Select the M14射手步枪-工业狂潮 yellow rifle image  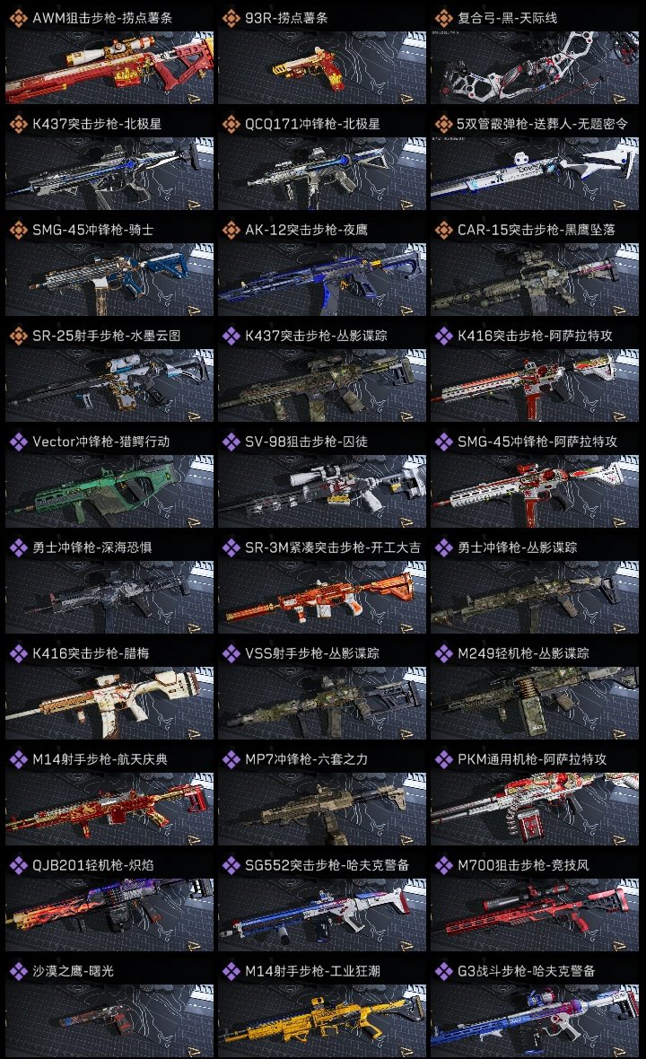click(322, 1020)
